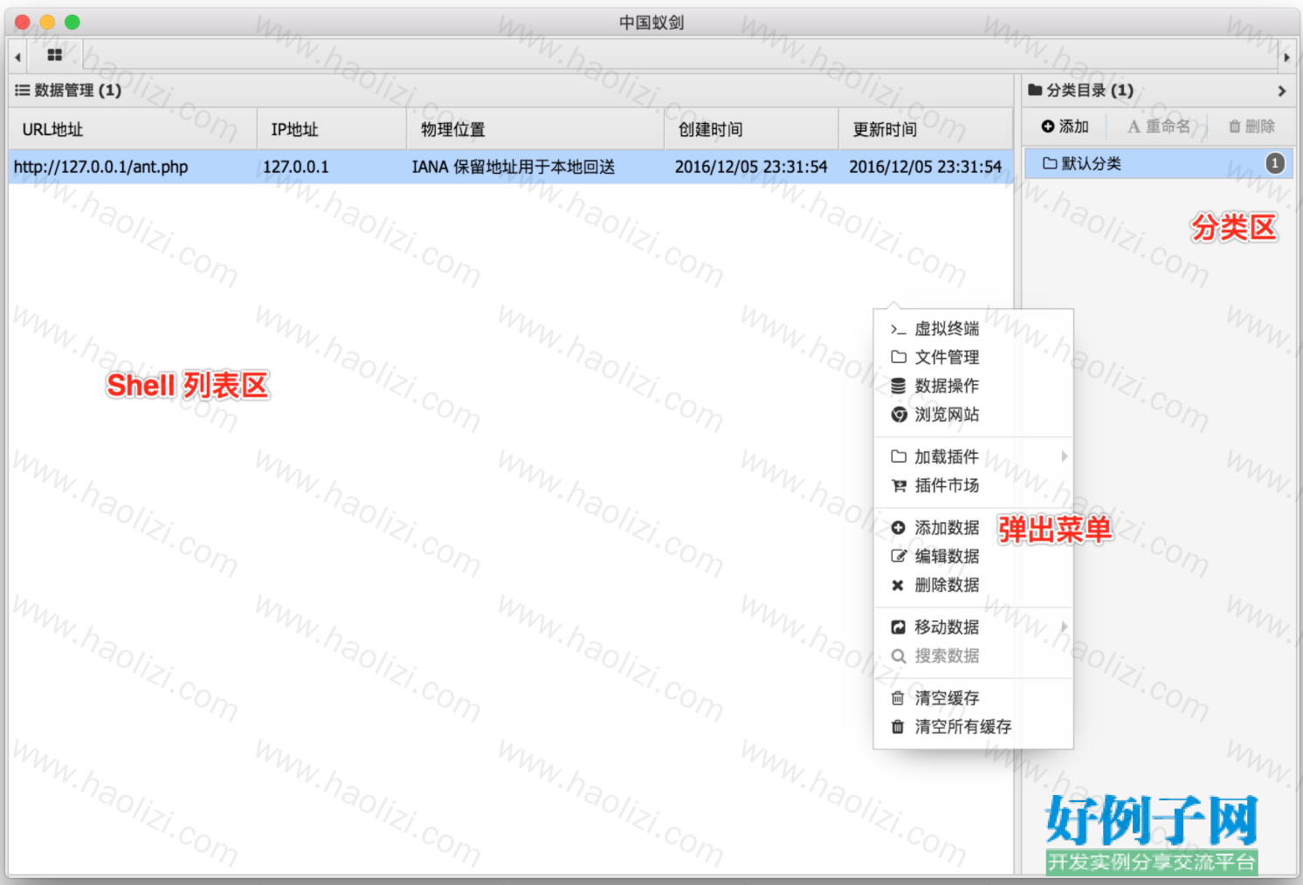Click the folder icon beside 加载插件
This screenshot has width=1303, height=885.
tap(898, 456)
